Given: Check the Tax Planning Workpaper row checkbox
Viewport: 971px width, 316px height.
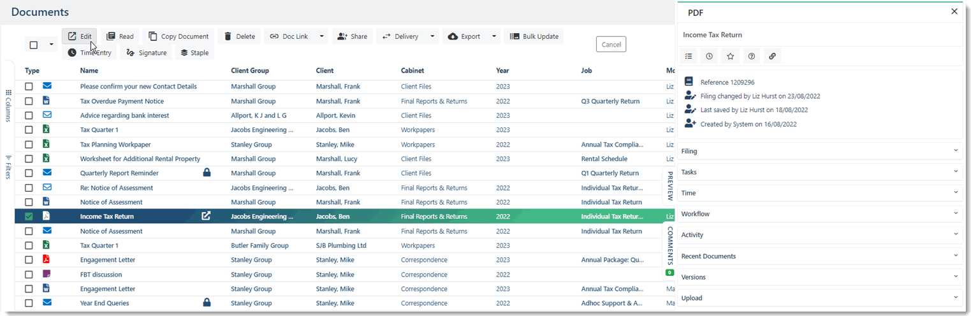Looking at the screenshot, I should coord(29,145).
